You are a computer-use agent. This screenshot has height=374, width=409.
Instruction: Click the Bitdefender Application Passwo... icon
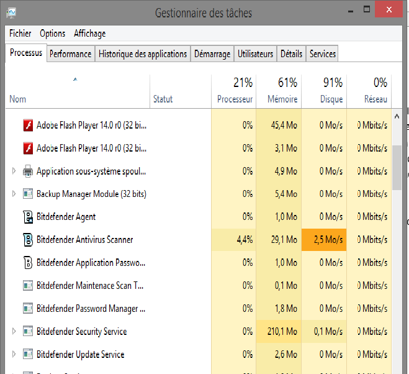pyautogui.click(x=28, y=262)
